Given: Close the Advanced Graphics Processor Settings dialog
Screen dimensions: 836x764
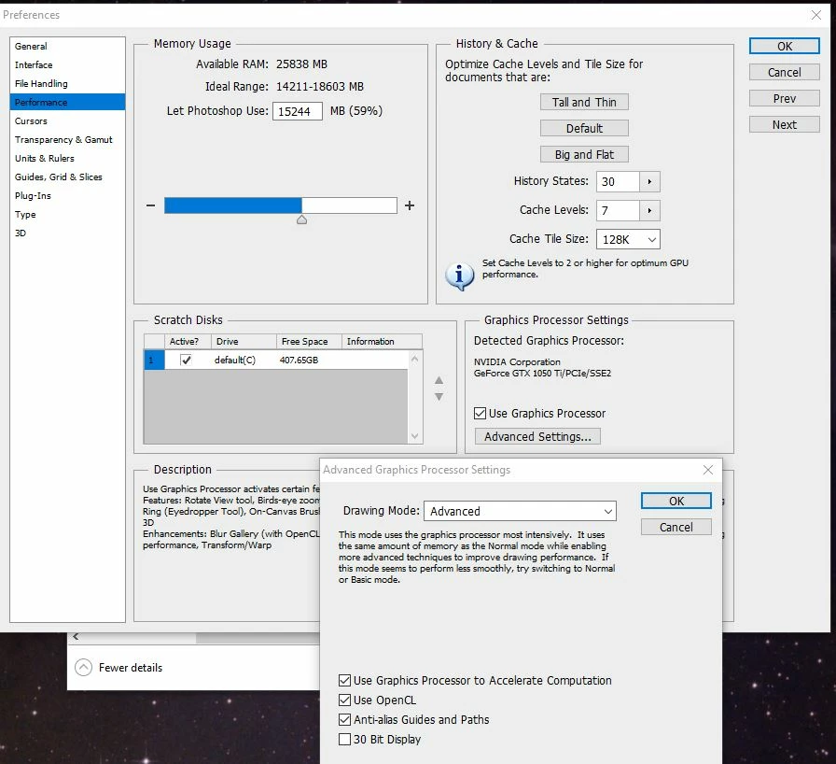Looking at the screenshot, I should pyautogui.click(x=708, y=470).
